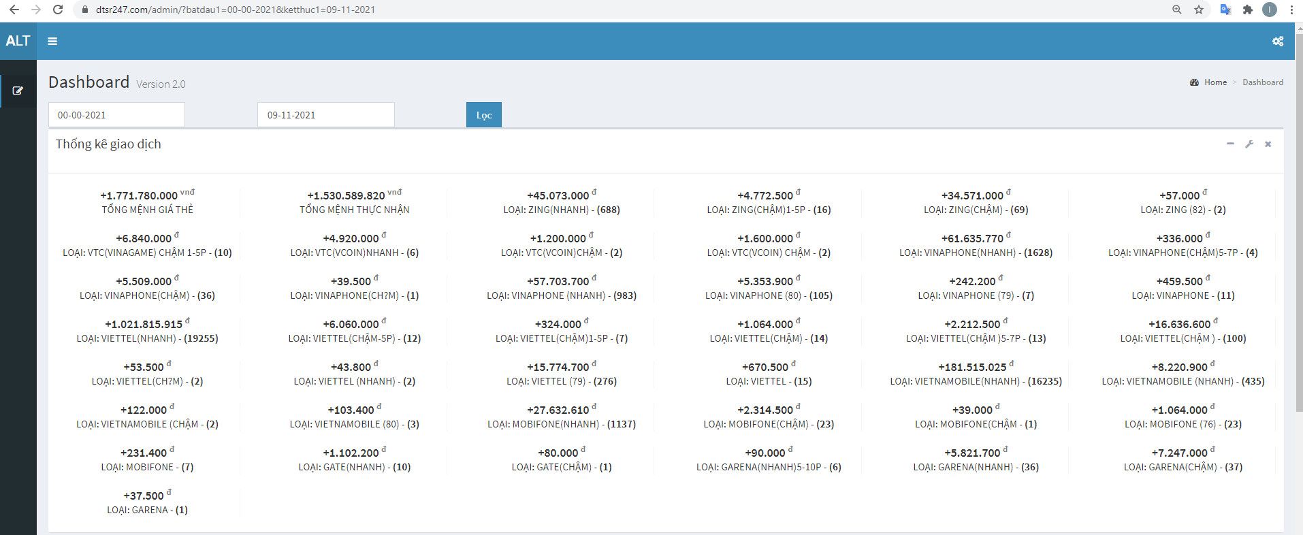Click LOẠI: GARENA(CHẬM) - (37) entry
This screenshot has width=1303, height=535.
1183,467
